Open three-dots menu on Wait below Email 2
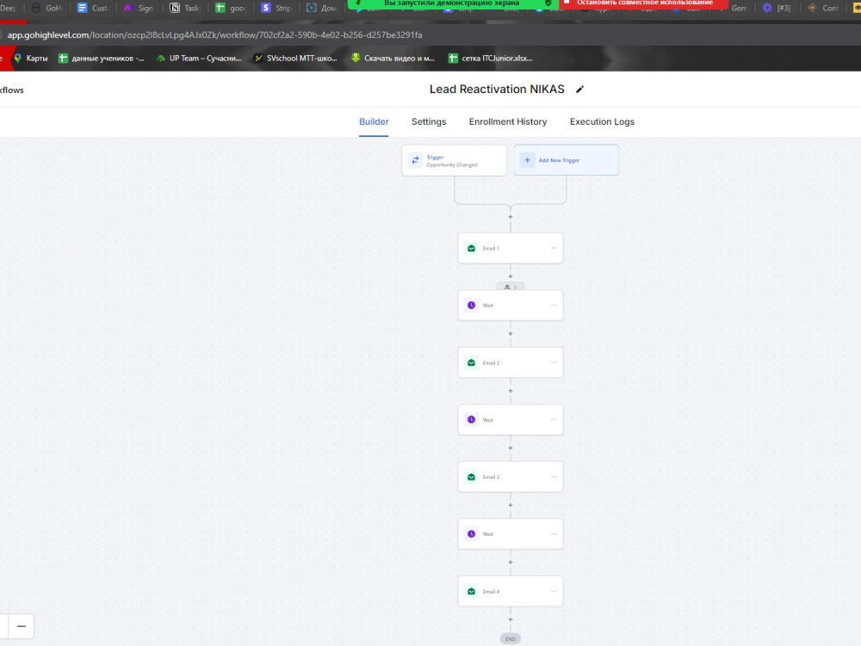861x646 pixels. [x=554, y=419]
